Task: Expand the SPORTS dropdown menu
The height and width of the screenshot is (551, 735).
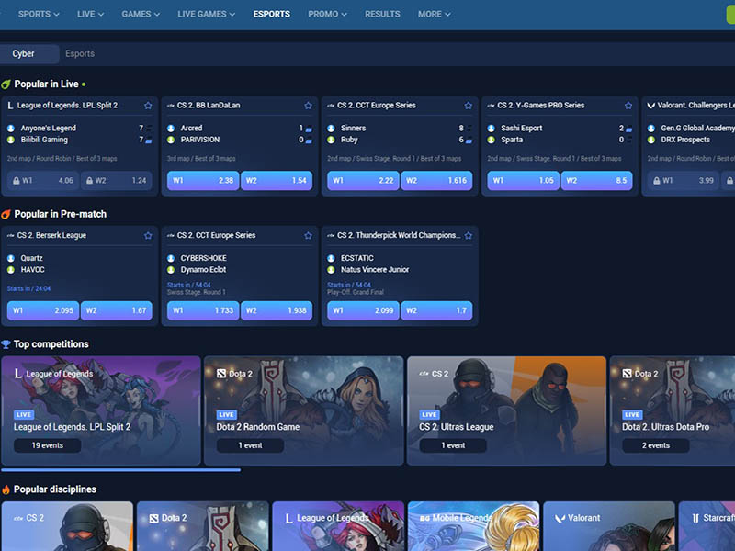Action: tap(39, 14)
